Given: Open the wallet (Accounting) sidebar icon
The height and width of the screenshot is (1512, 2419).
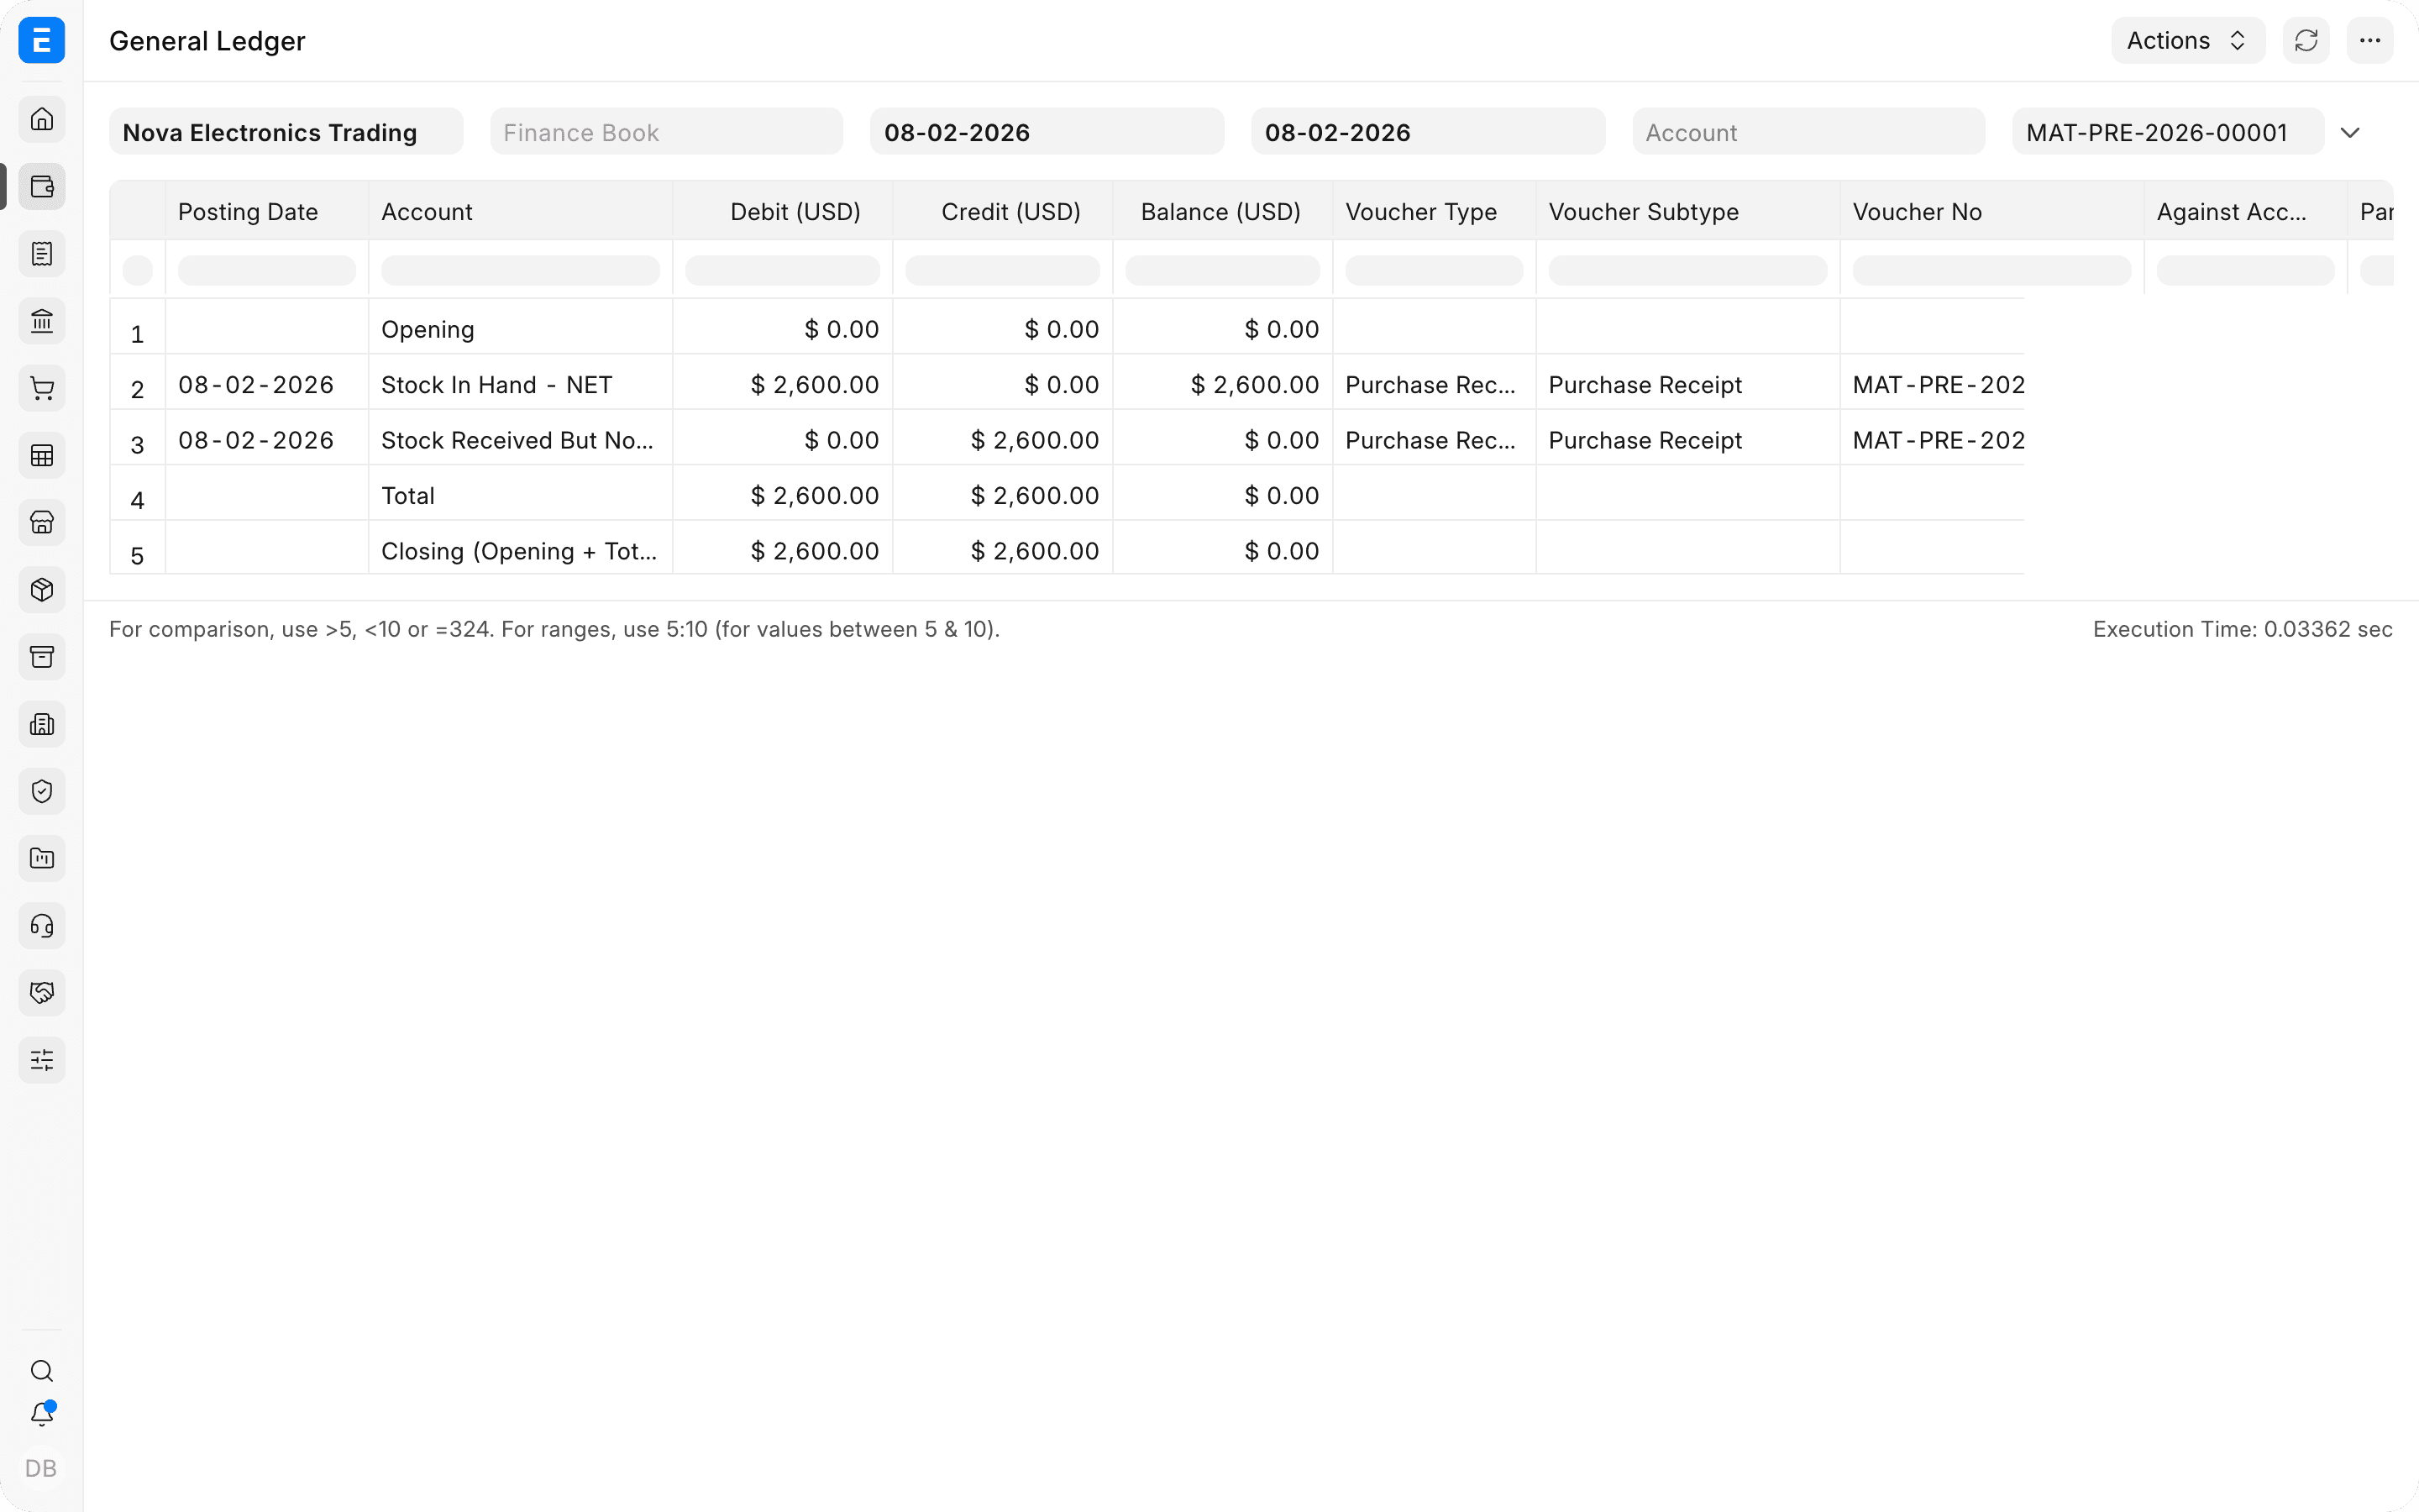Looking at the screenshot, I should [42, 186].
